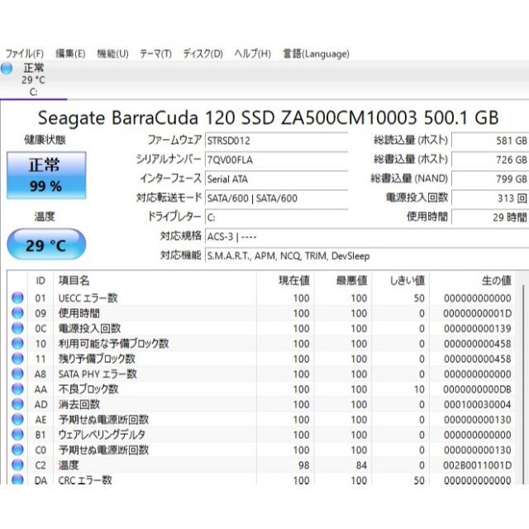Click power-on count value 313 回
The height and width of the screenshot is (529, 529).
tap(490, 198)
